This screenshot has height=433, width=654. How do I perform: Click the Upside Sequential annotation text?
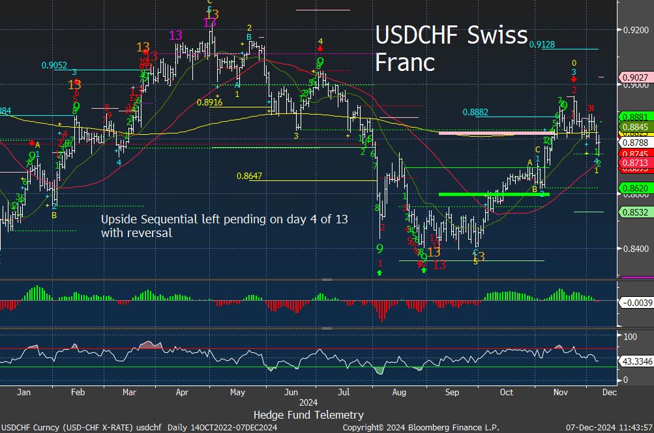(224, 226)
